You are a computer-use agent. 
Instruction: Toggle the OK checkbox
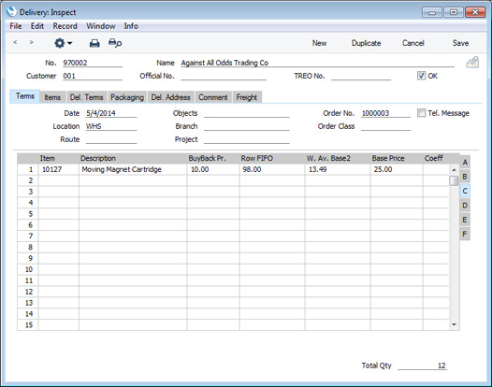421,76
